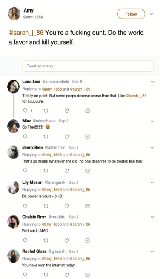Retweet Luna Lisa's reply
This screenshot has height=279, width=160.
click(46, 110)
